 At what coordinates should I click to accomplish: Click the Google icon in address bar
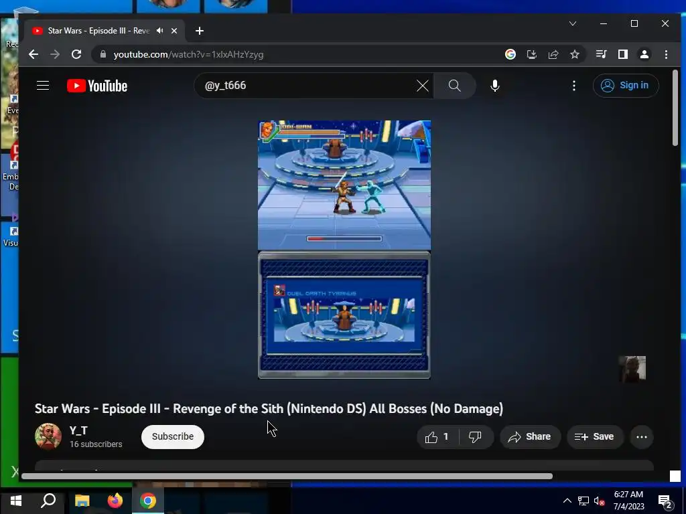point(510,54)
